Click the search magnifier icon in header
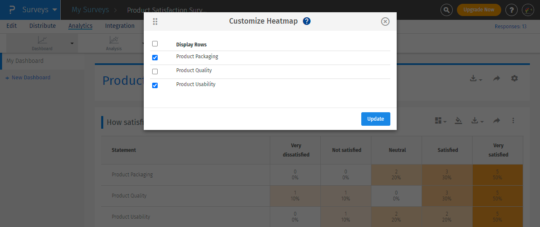The height and width of the screenshot is (227, 540). [x=446, y=10]
